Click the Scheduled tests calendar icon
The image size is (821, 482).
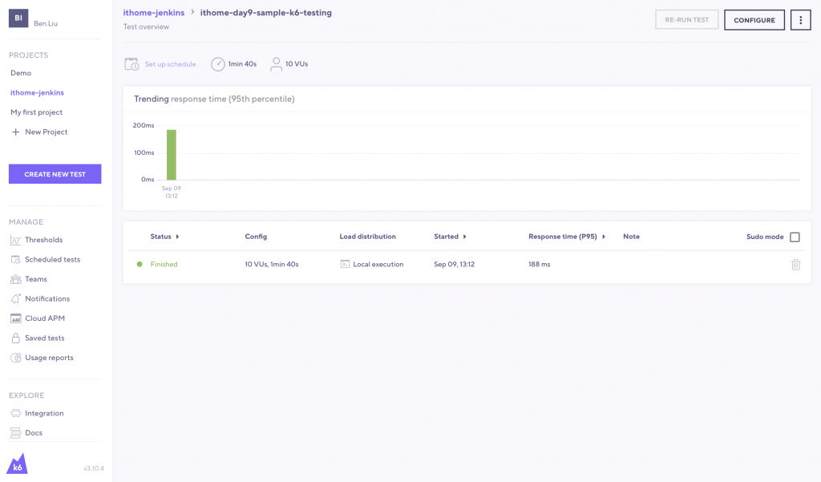(x=16, y=259)
